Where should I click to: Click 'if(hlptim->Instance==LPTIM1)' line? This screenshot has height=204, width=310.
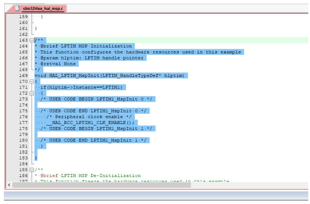81,87
